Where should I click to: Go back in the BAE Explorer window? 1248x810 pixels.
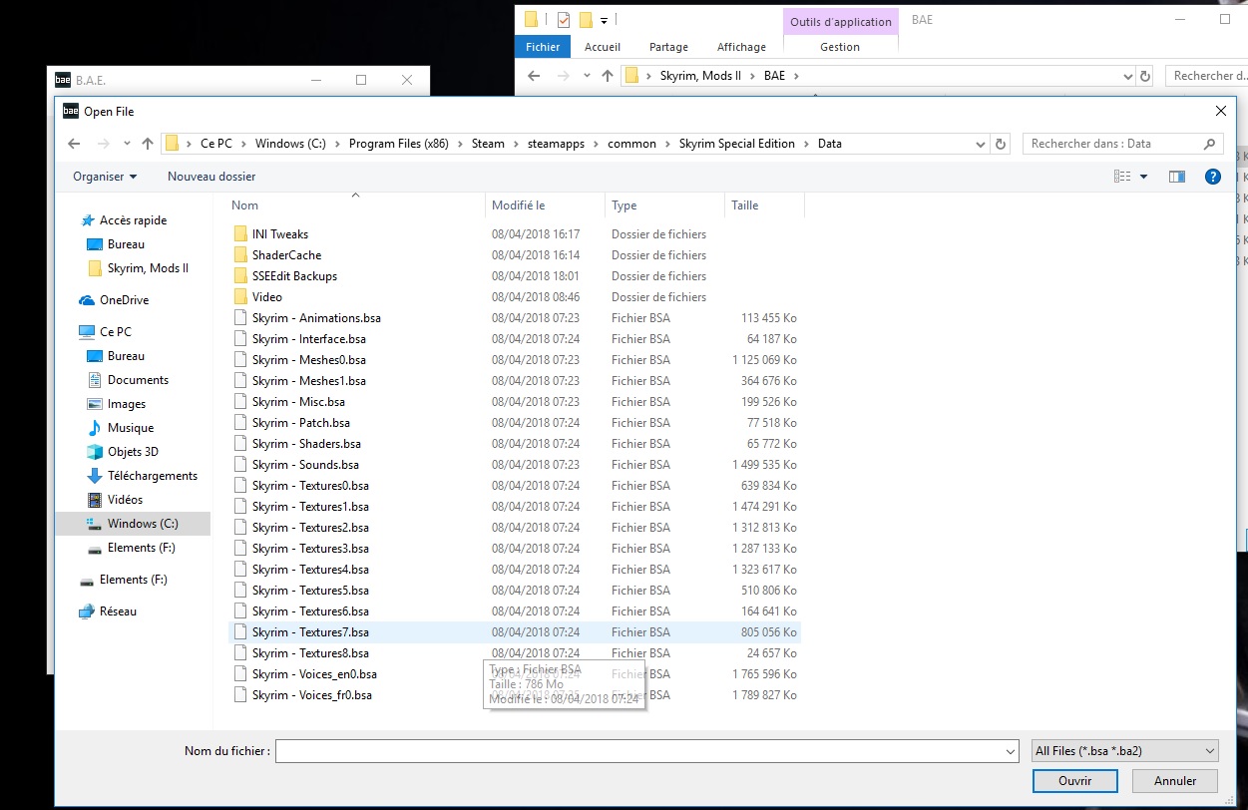tap(534, 76)
